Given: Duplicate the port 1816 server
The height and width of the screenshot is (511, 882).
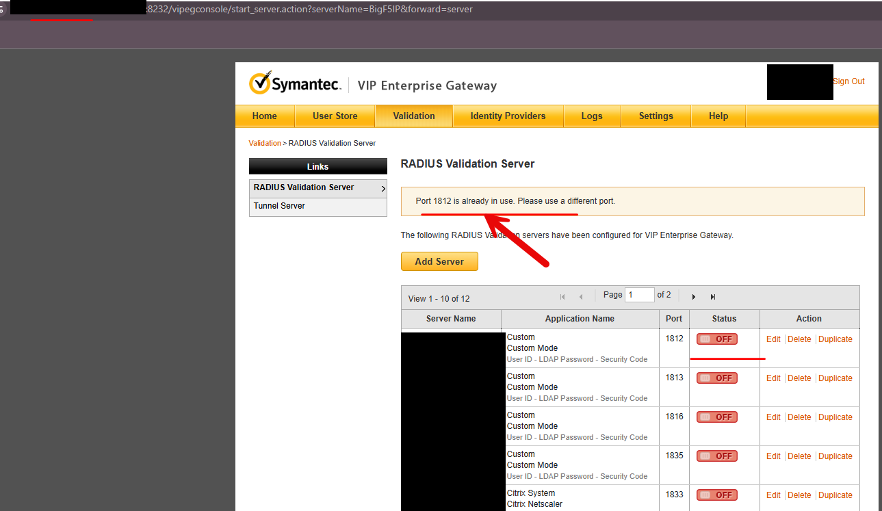Looking at the screenshot, I should click(x=835, y=417).
